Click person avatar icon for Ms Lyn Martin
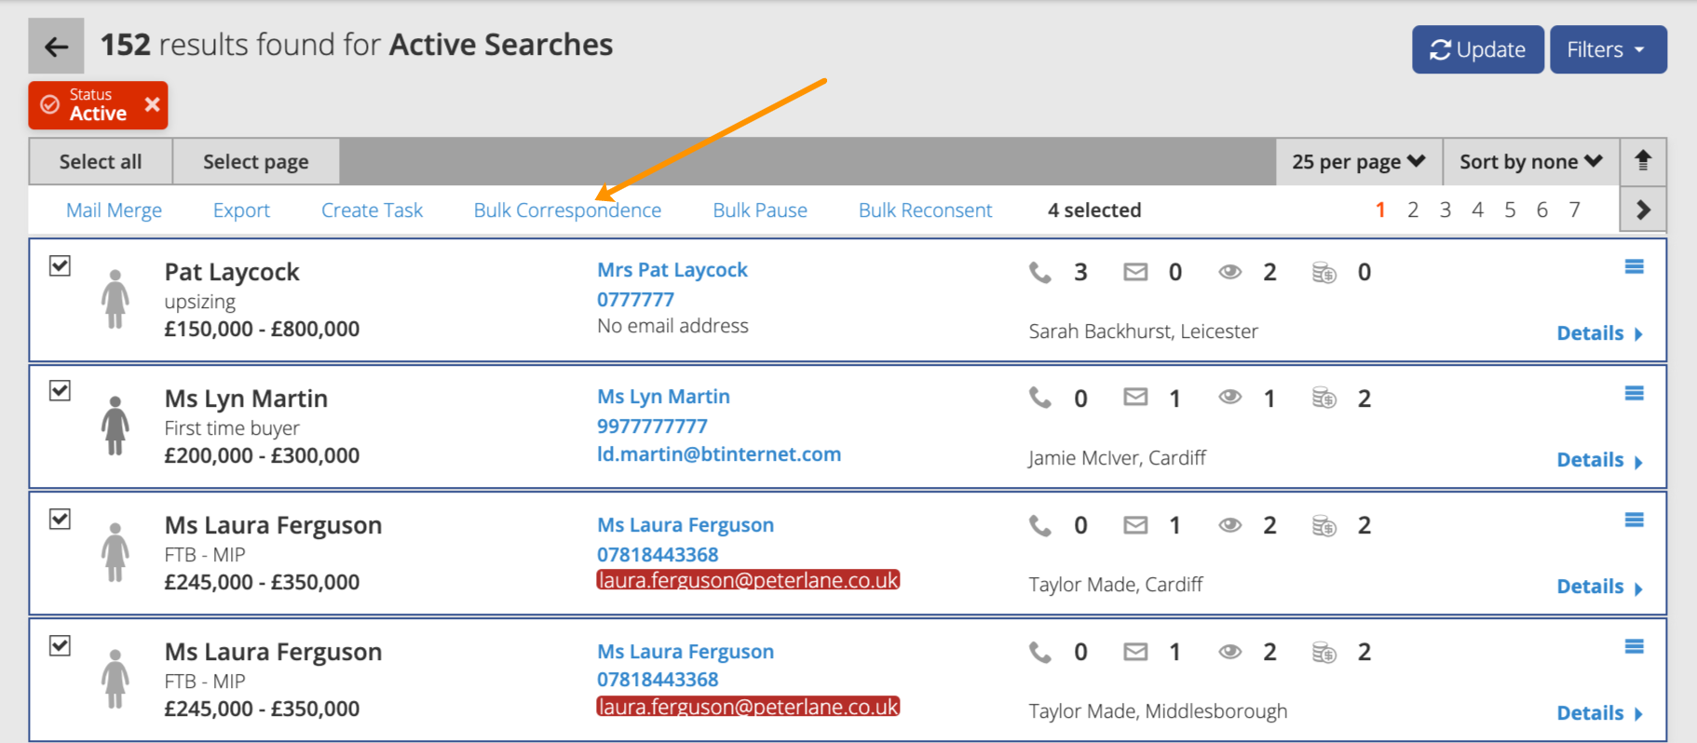1697x743 pixels. (x=115, y=426)
